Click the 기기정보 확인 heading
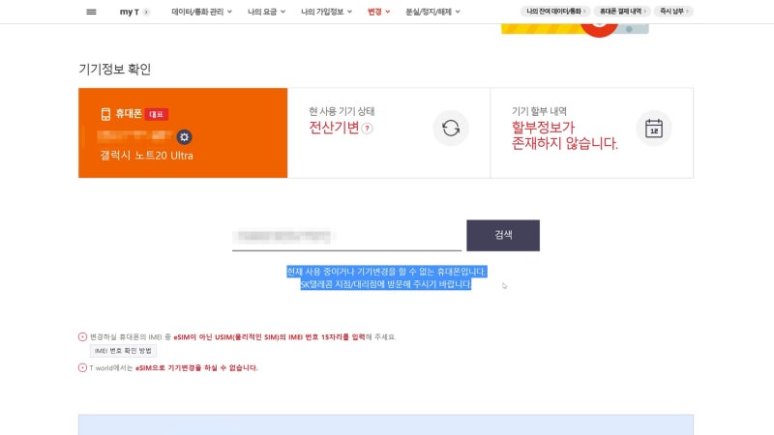Image resolution: width=774 pixels, height=435 pixels. click(x=114, y=69)
